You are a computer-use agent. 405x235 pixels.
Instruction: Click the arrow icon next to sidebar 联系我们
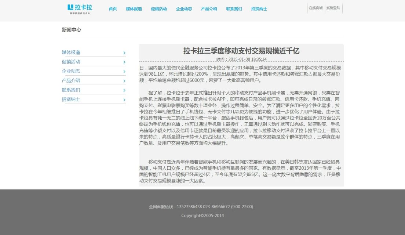[124, 90]
